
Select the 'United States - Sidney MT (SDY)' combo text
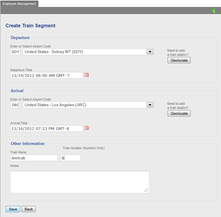tap(54, 52)
